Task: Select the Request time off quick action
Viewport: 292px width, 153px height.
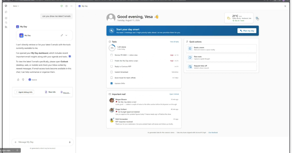Action: coord(221,67)
